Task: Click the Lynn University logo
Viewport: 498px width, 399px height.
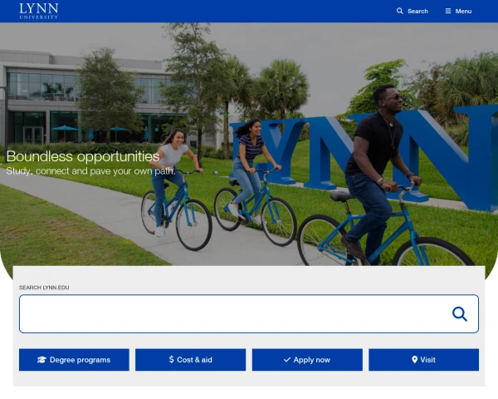Action: (x=39, y=11)
